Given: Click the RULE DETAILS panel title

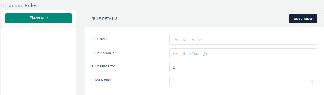Looking at the screenshot, I should [x=105, y=19].
